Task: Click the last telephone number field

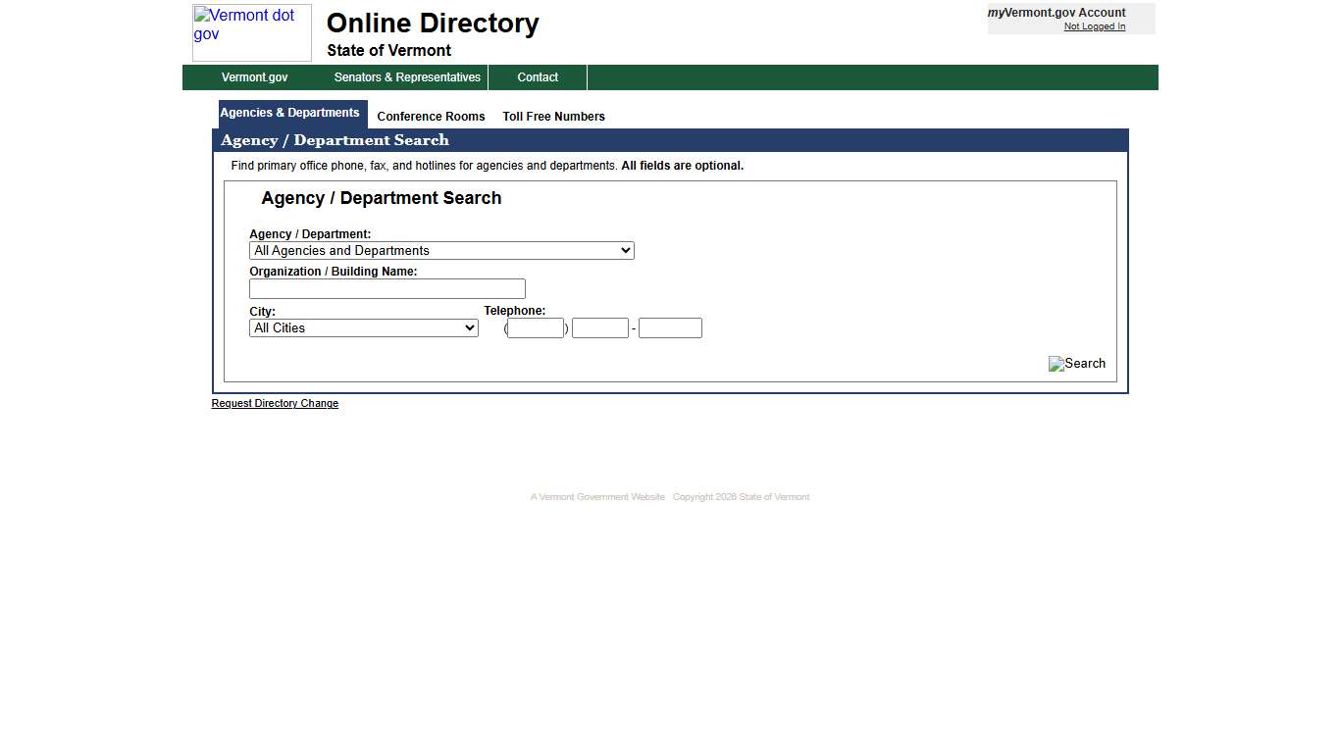Action: coord(670,327)
